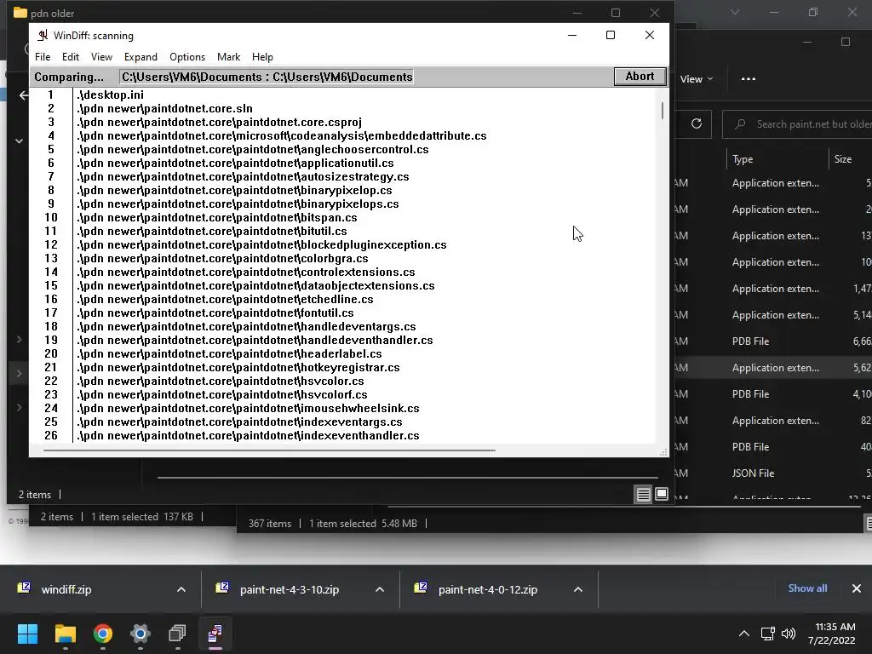
Task: Open options chevron for paint-net-4-3-10.zip
Action: 380,589
